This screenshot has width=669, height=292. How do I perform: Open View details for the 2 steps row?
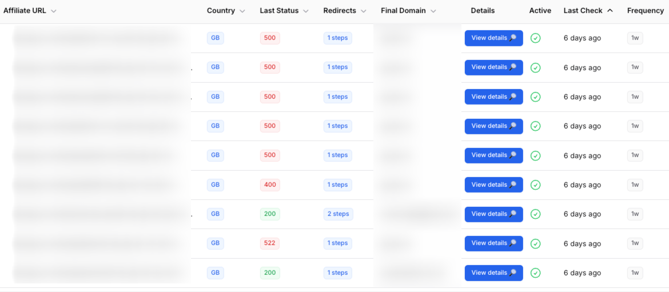coord(493,214)
